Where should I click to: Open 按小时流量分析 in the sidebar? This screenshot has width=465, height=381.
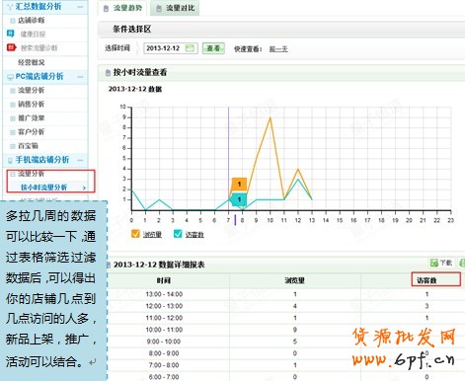[44, 188]
